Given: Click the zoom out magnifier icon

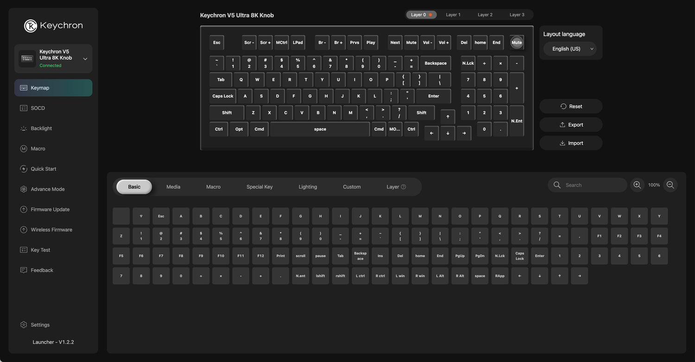Looking at the screenshot, I should click(x=670, y=185).
